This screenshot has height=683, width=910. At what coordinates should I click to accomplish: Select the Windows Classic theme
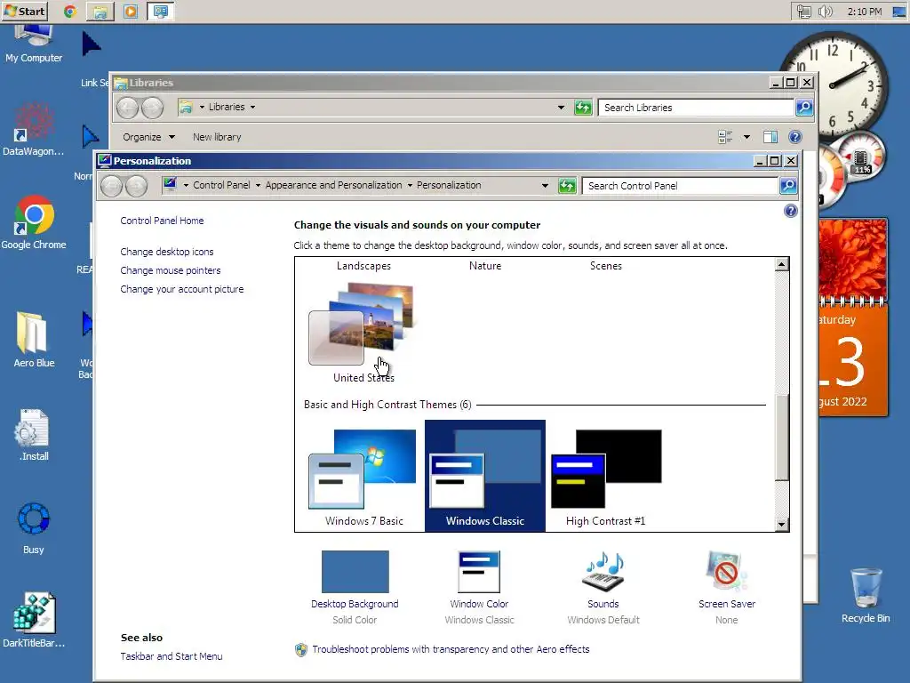485,477
